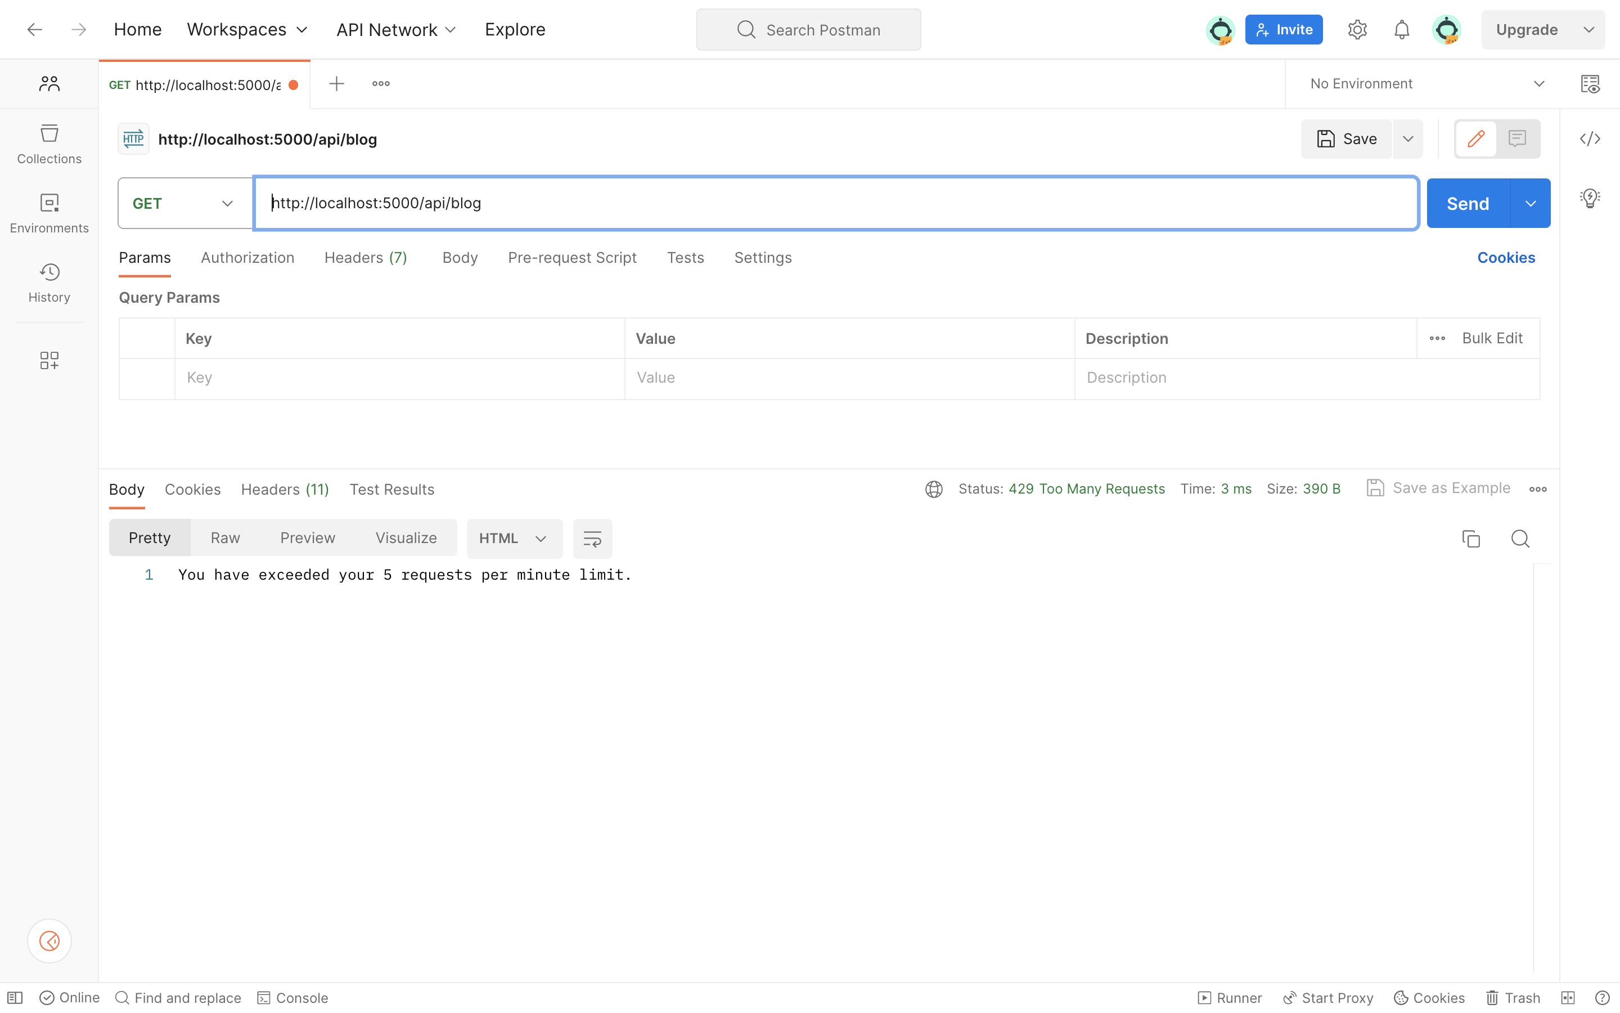Image resolution: width=1620 pixels, height=1013 pixels.
Task: Save the request
Action: (x=1346, y=138)
